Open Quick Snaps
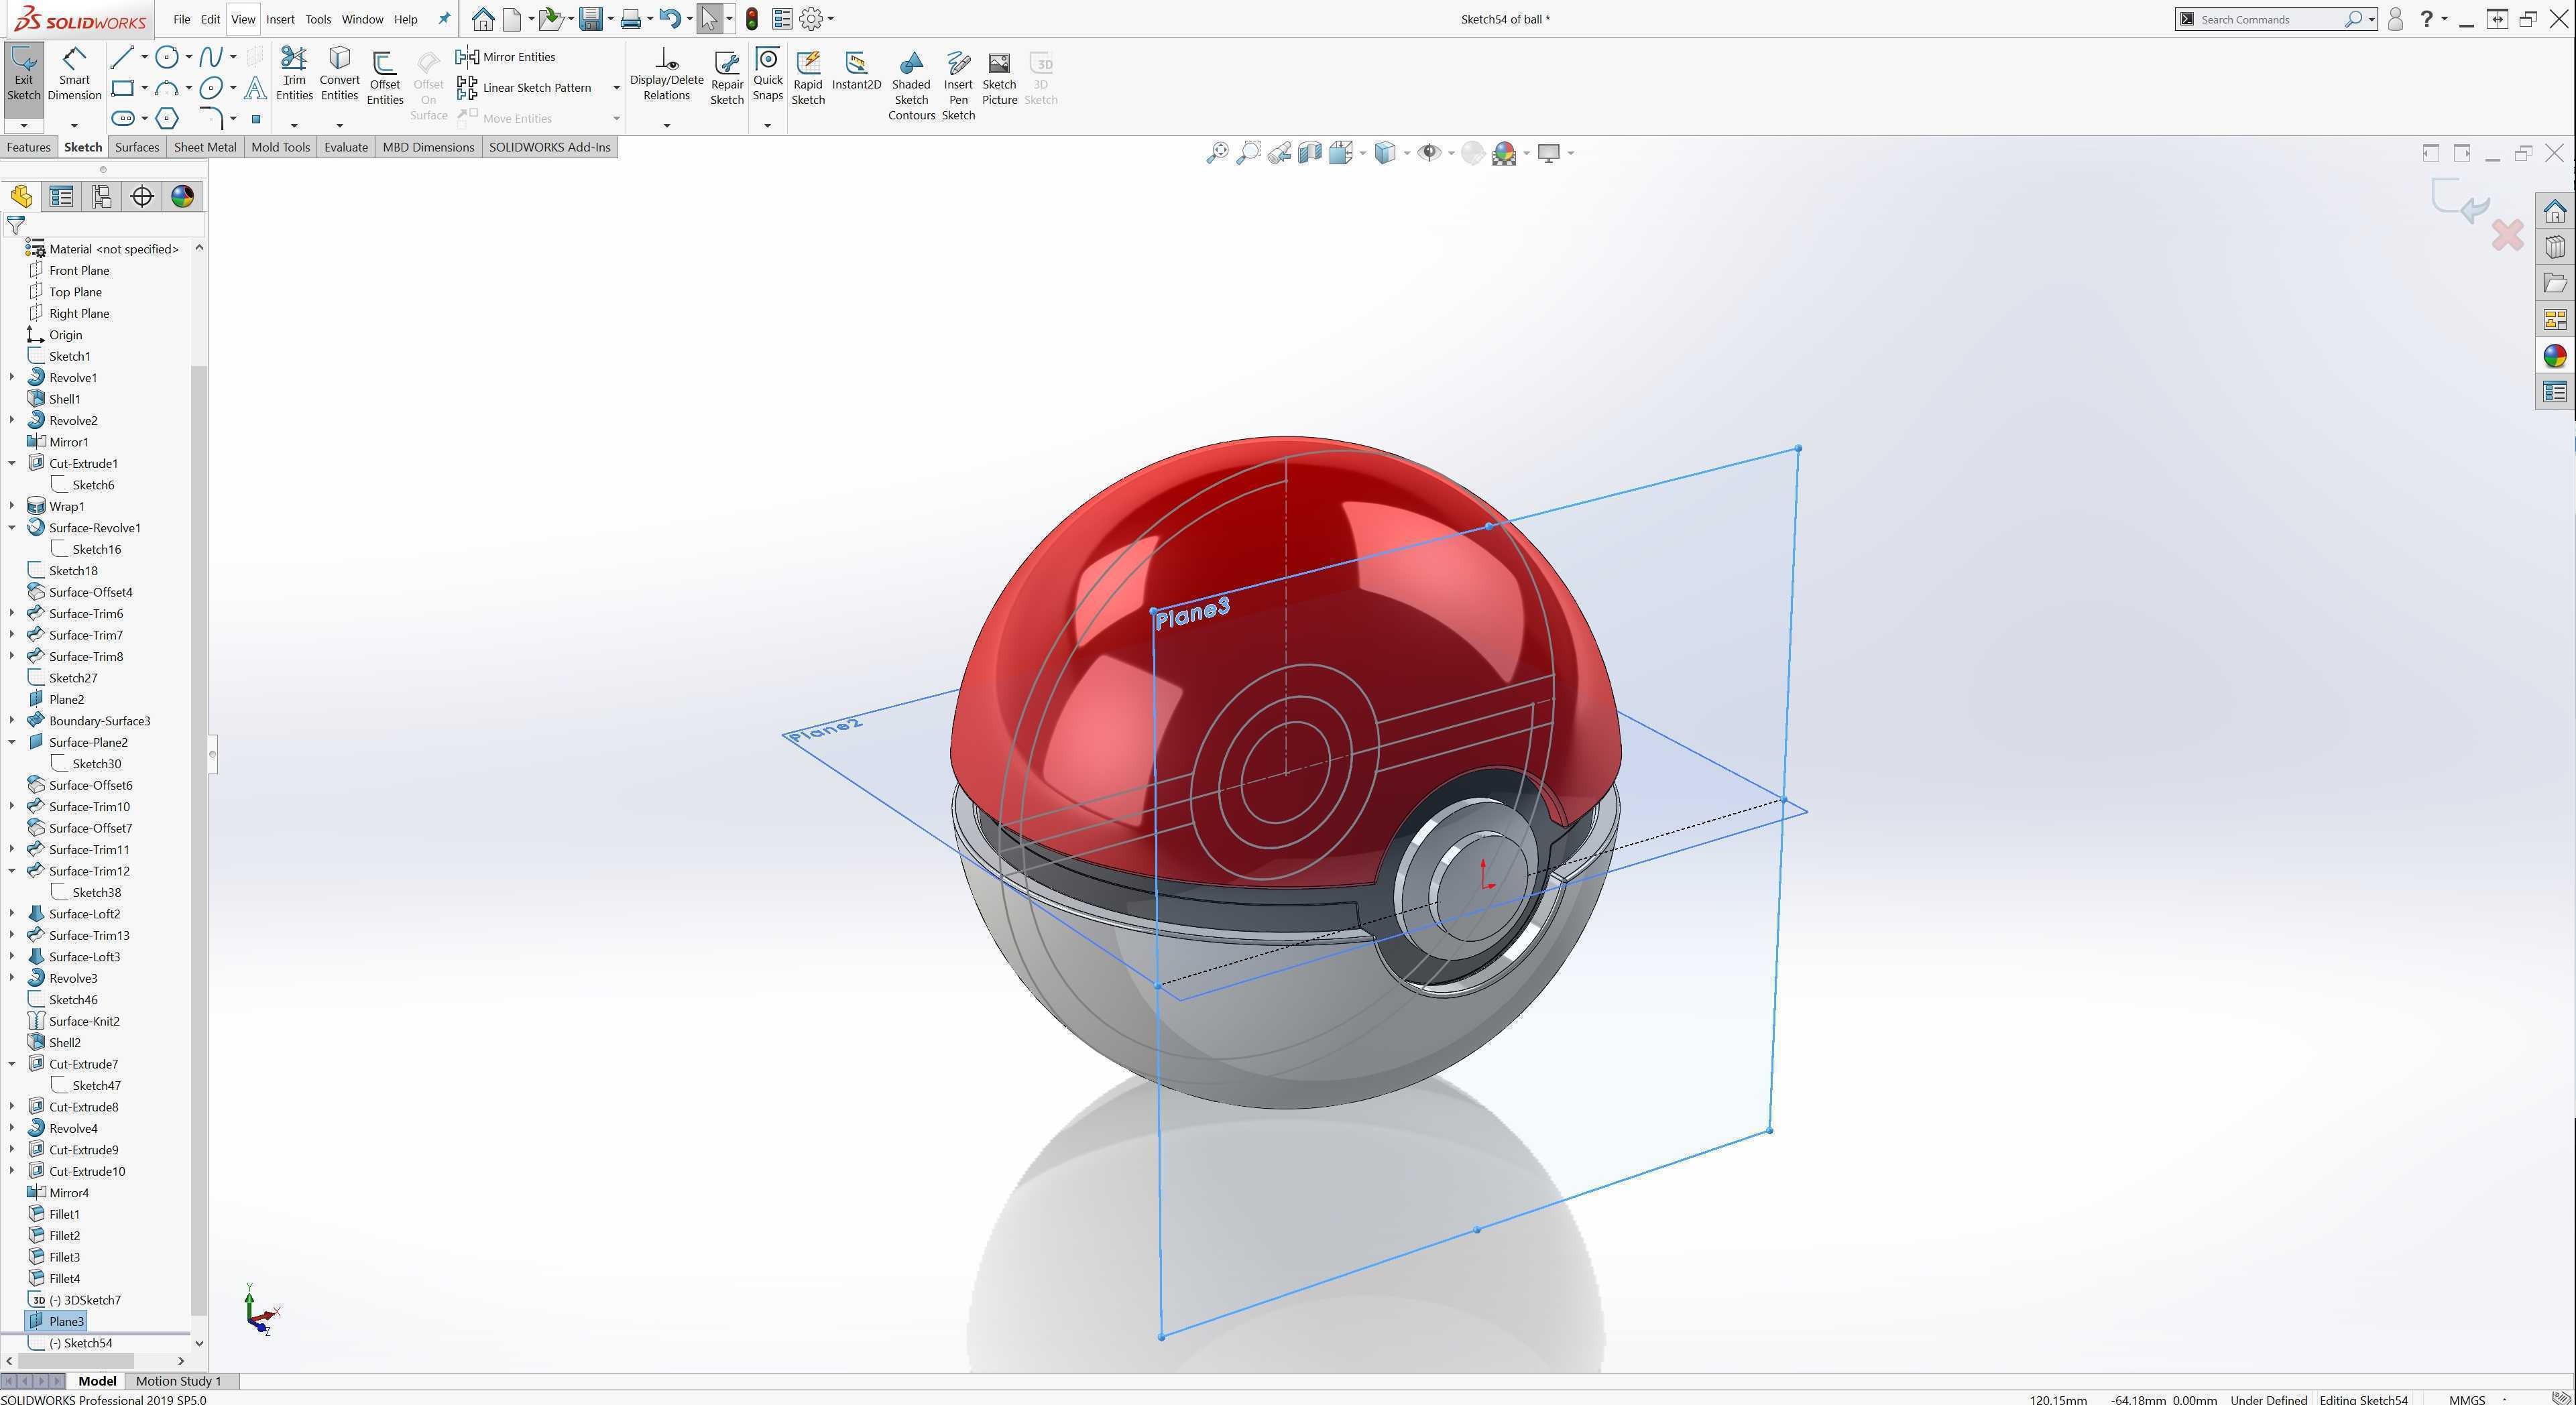The width and height of the screenshot is (2576, 1405). (768, 74)
